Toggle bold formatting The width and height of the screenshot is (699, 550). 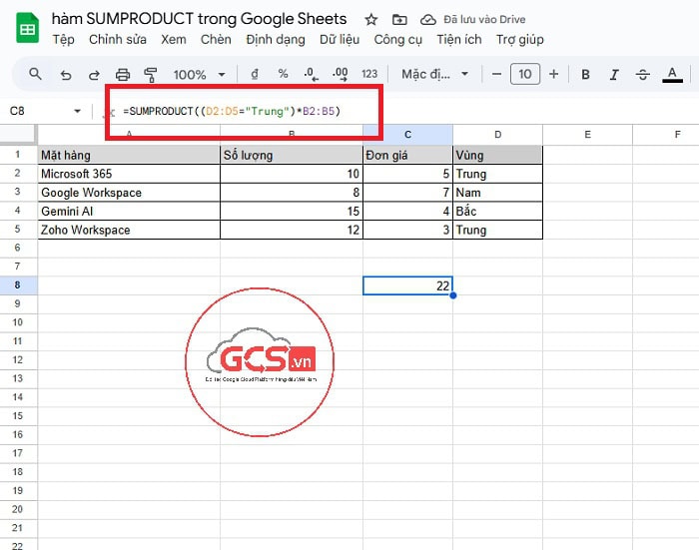pos(585,74)
